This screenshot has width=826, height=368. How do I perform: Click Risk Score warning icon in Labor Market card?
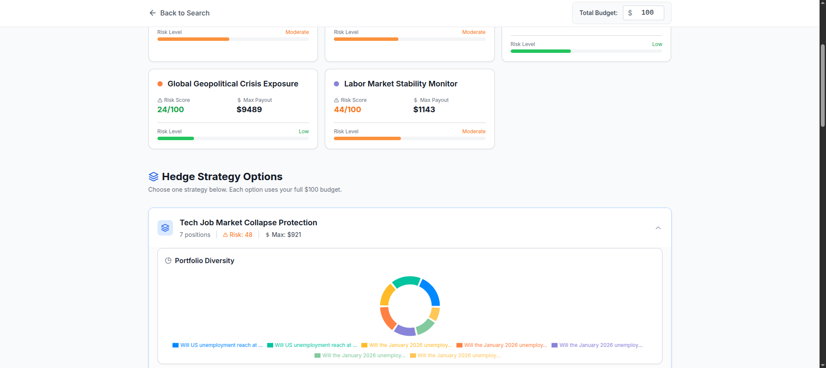coord(336,100)
